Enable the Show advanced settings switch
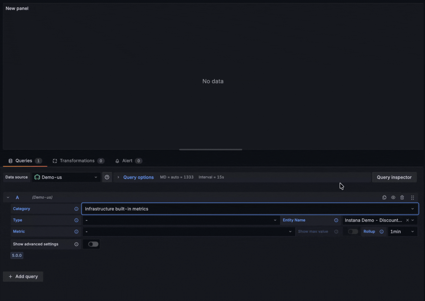 click(x=93, y=244)
